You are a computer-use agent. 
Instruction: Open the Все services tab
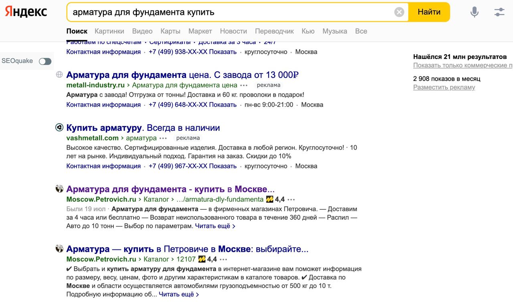pos(361,31)
